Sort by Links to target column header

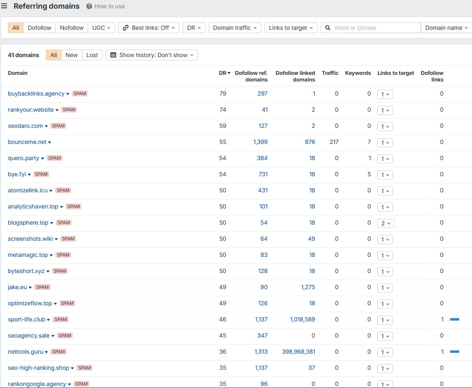tap(396, 73)
